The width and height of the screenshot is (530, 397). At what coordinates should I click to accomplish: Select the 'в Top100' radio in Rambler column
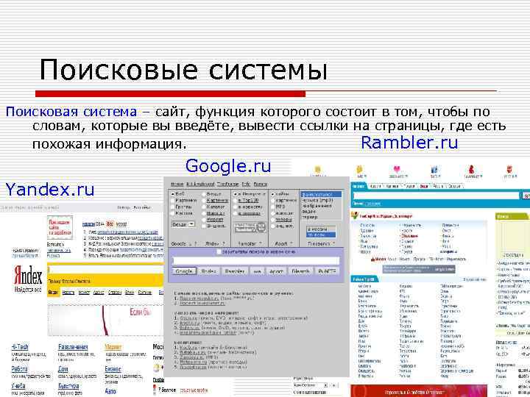pyautogui.click(x=236, y=201)
